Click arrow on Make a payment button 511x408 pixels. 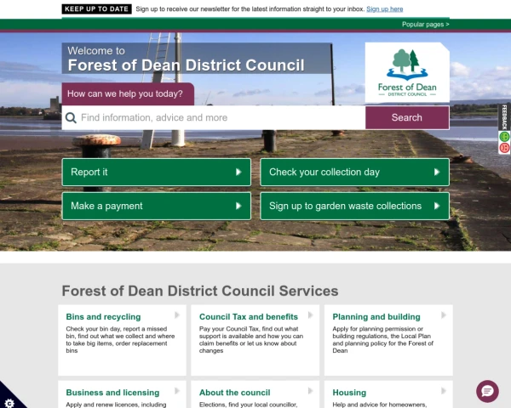pyautogui.click(x=238, y=206)
